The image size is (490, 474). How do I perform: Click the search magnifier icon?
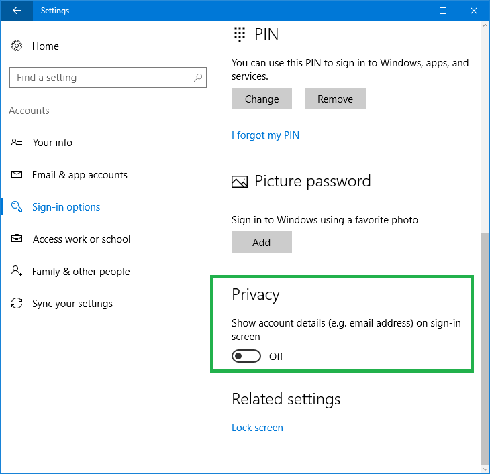pyautogui.click(x=198, y=77)
